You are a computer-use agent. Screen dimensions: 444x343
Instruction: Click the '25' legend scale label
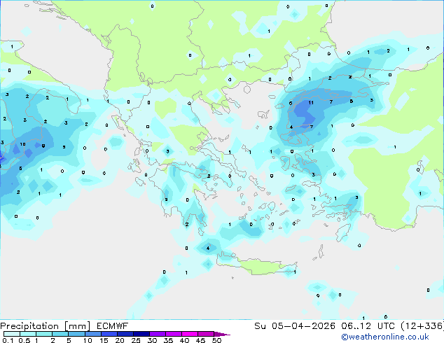(136, 340)
